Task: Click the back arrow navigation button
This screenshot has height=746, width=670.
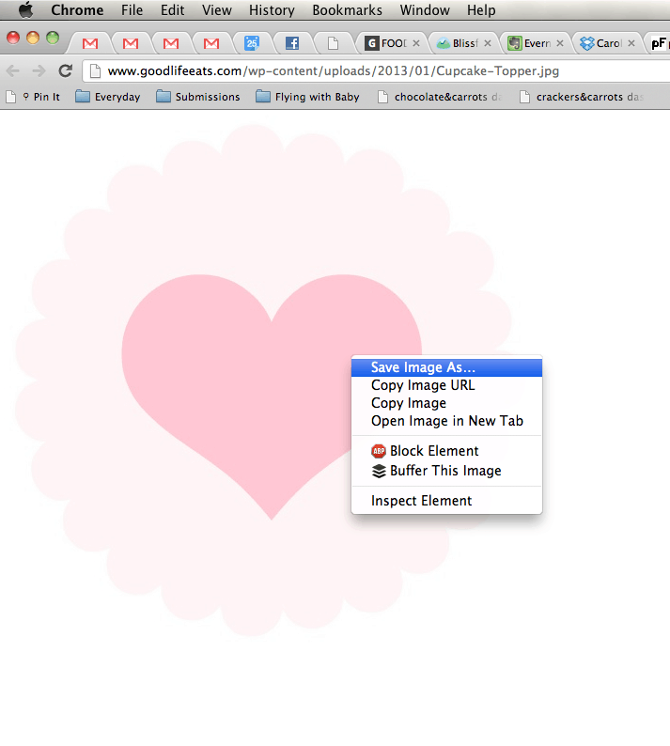Action: 13,70
